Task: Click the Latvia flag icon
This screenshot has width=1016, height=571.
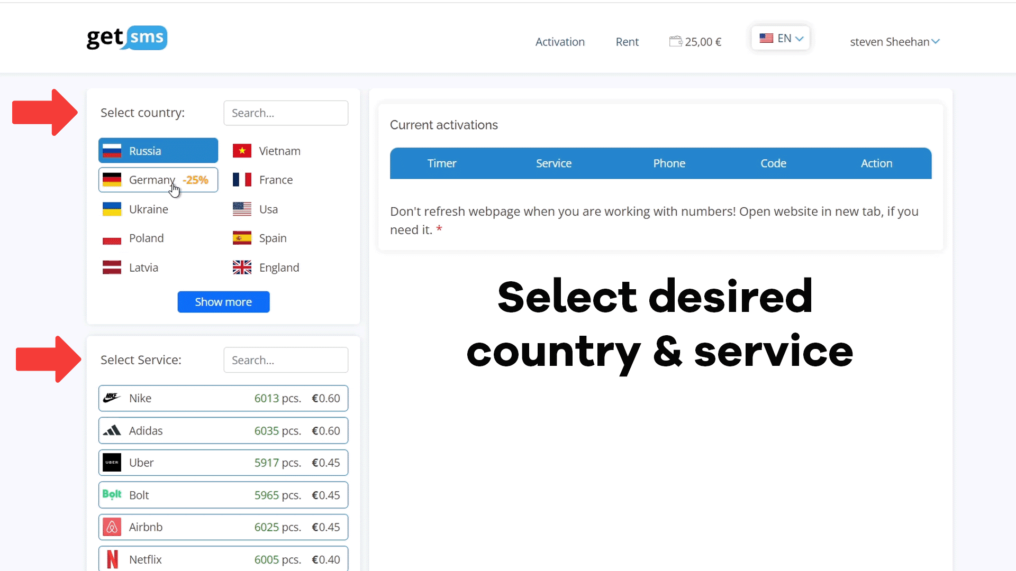Action: pos(112,268)
